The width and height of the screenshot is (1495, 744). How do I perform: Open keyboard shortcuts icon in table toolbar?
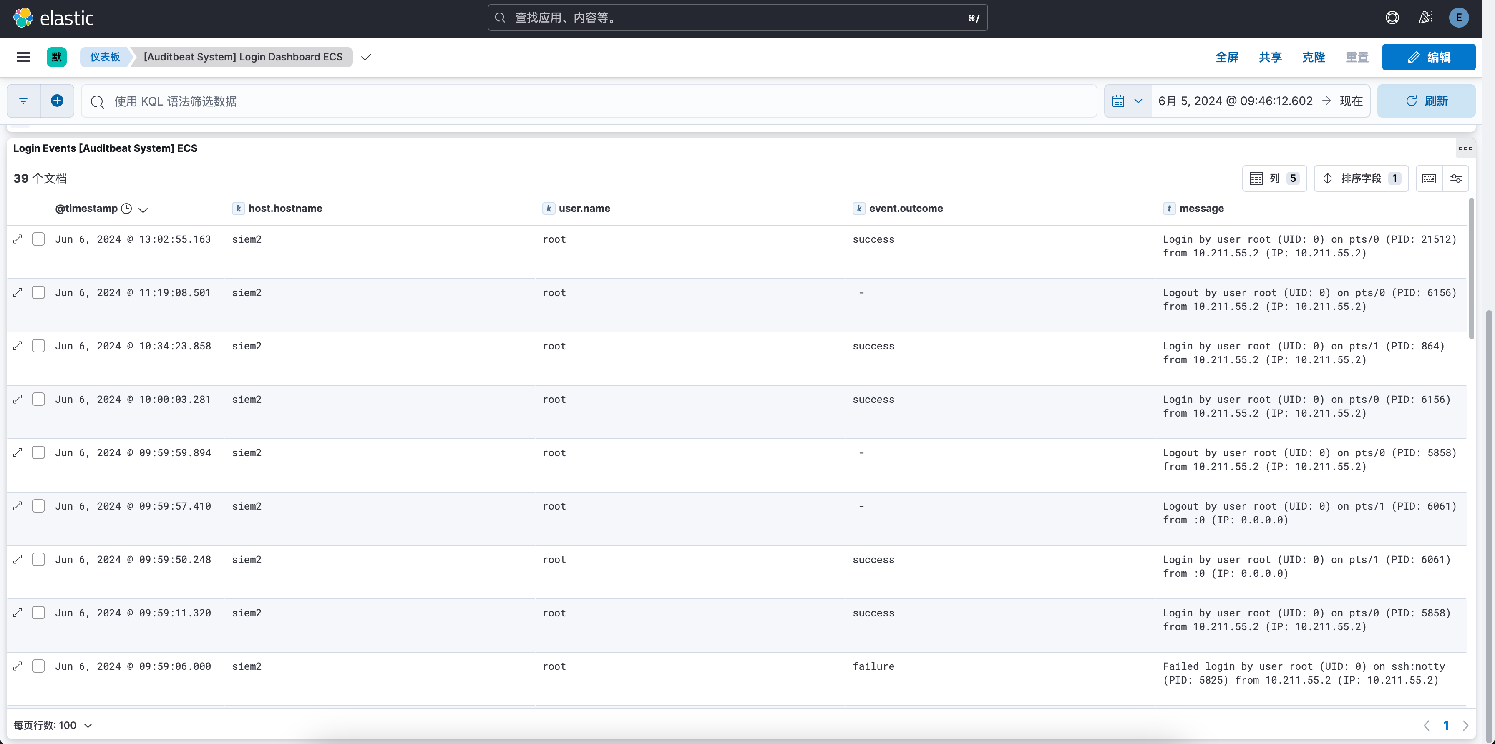tap(1429, 179)
